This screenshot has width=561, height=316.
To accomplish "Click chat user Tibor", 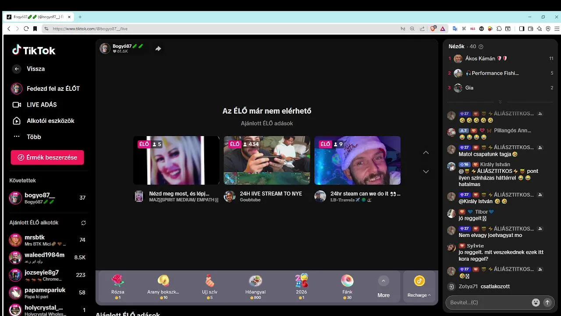I will pos(481,212).
